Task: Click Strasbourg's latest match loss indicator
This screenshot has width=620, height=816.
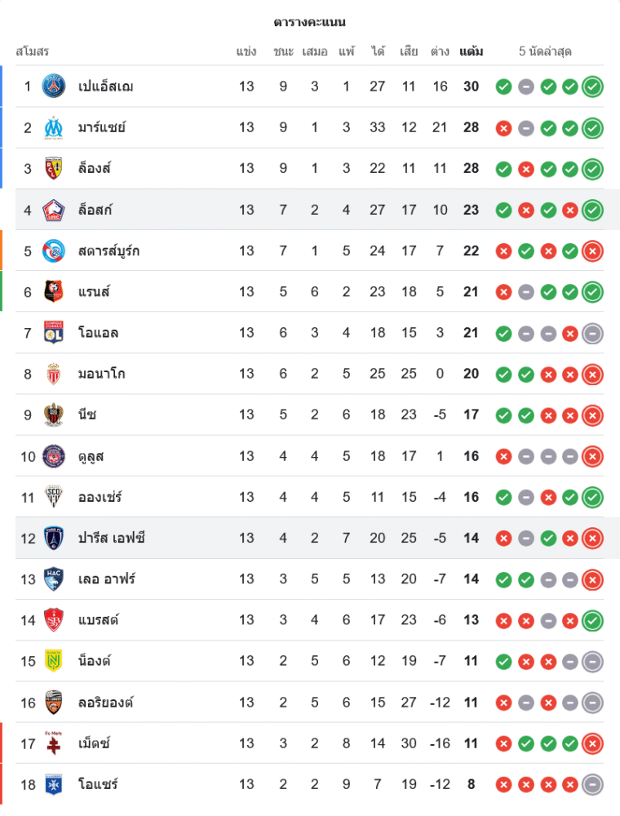Action: click(x=593, y=251)
